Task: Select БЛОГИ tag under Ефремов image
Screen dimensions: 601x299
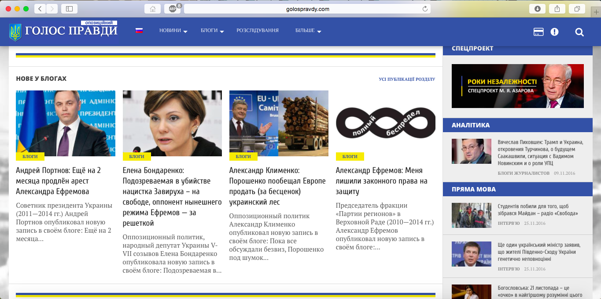Action: coord(350,156)
